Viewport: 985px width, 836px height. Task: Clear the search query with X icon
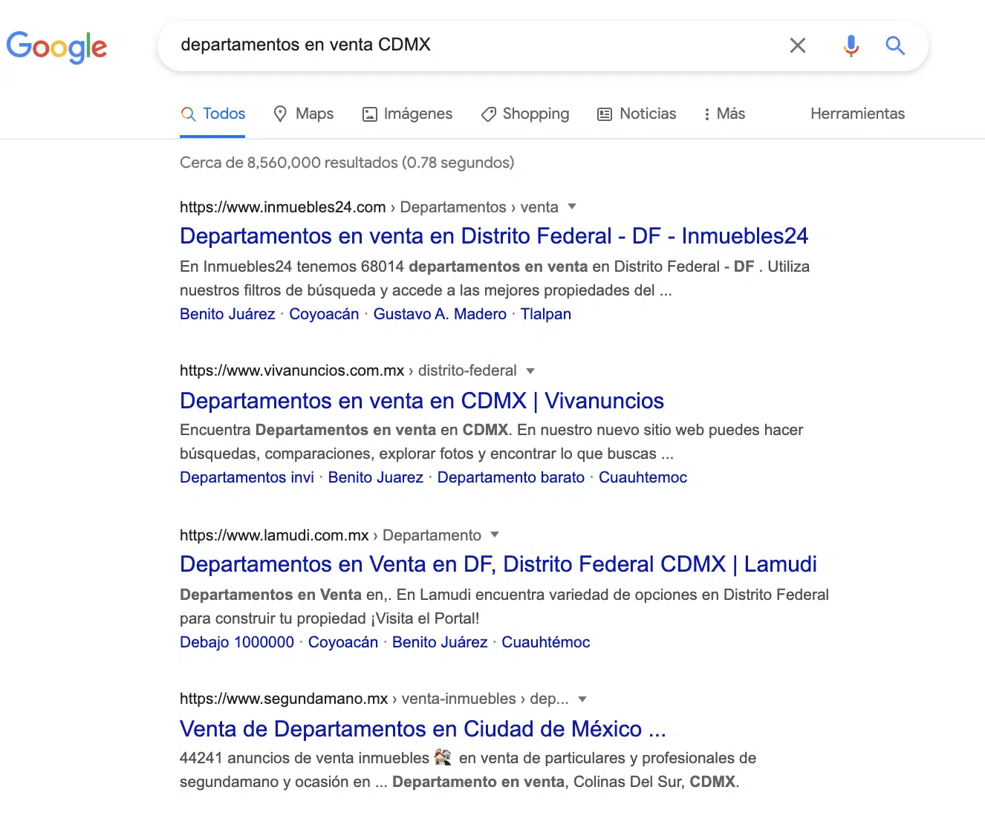(x=798, y=45)
